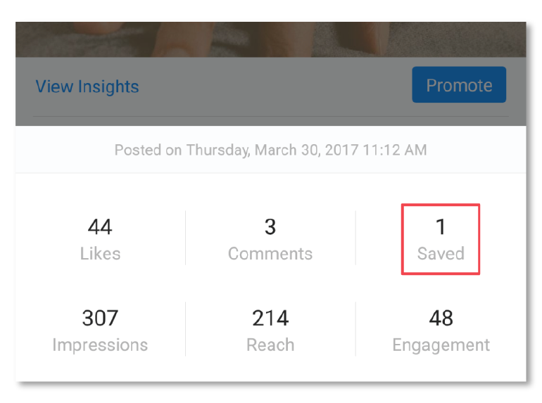Click the Reach label
542x403 pixels.
coord(270,345)
